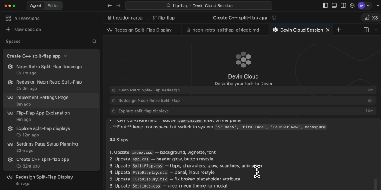Viewport: 381px width, 190px height.
Task: Split the editor view icon
Action: pyautogui.click(x=366, y=30)
